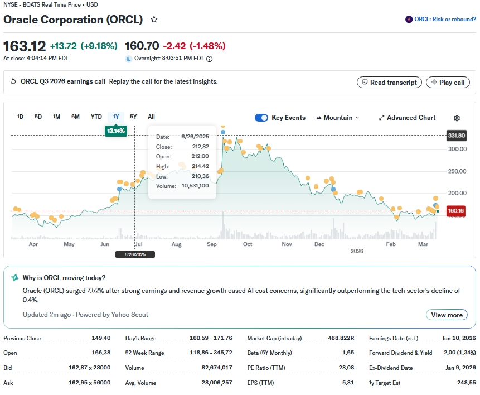Click the Previous Close value 149.40
Viewport: 480px width, 395px height.
pos(101,338)
